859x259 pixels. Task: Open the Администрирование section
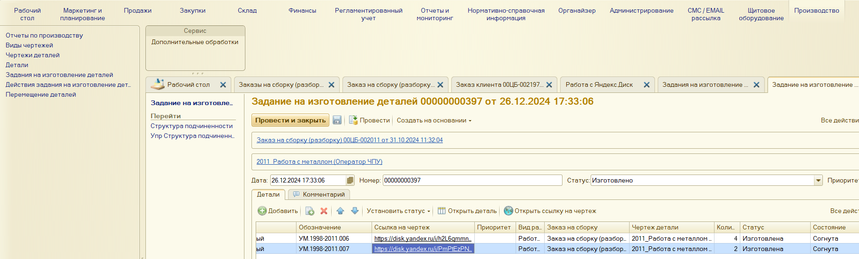tap(641, 10)
